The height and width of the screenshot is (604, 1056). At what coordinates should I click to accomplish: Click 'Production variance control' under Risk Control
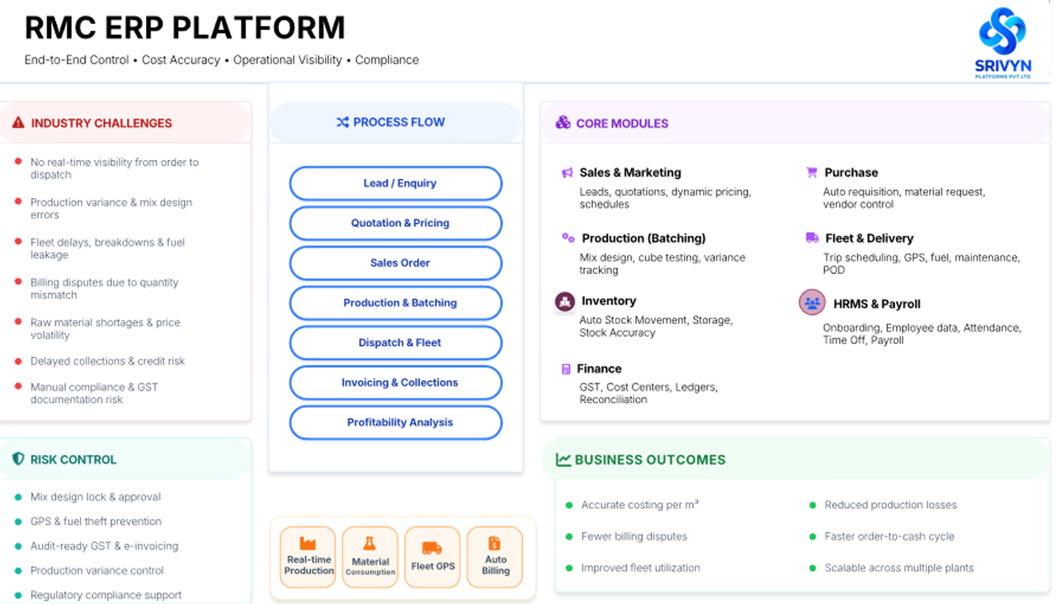click(x=97, y=570)
